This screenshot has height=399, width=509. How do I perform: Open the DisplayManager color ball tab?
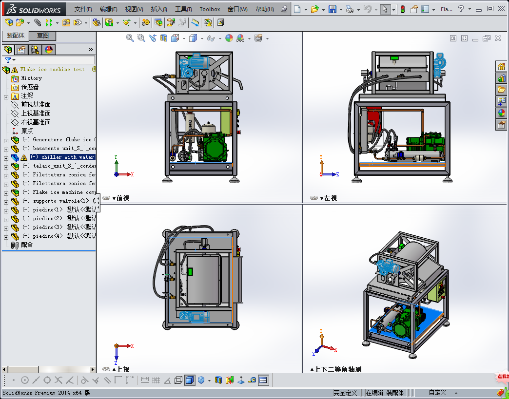pyautogui.click(x=49, y=49)
